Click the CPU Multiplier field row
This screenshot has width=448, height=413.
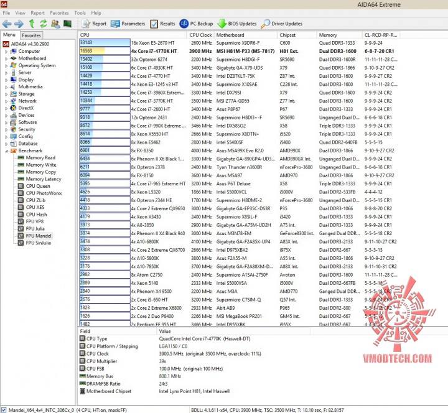194,361
